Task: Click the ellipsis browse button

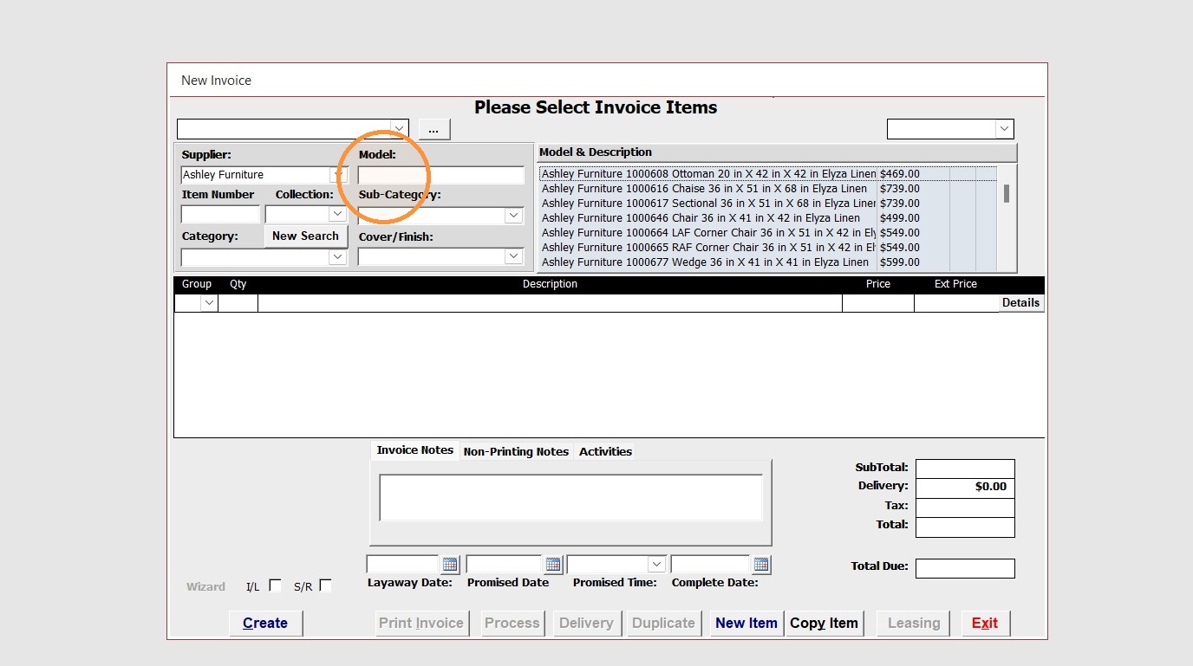Action: pos(434,129)
